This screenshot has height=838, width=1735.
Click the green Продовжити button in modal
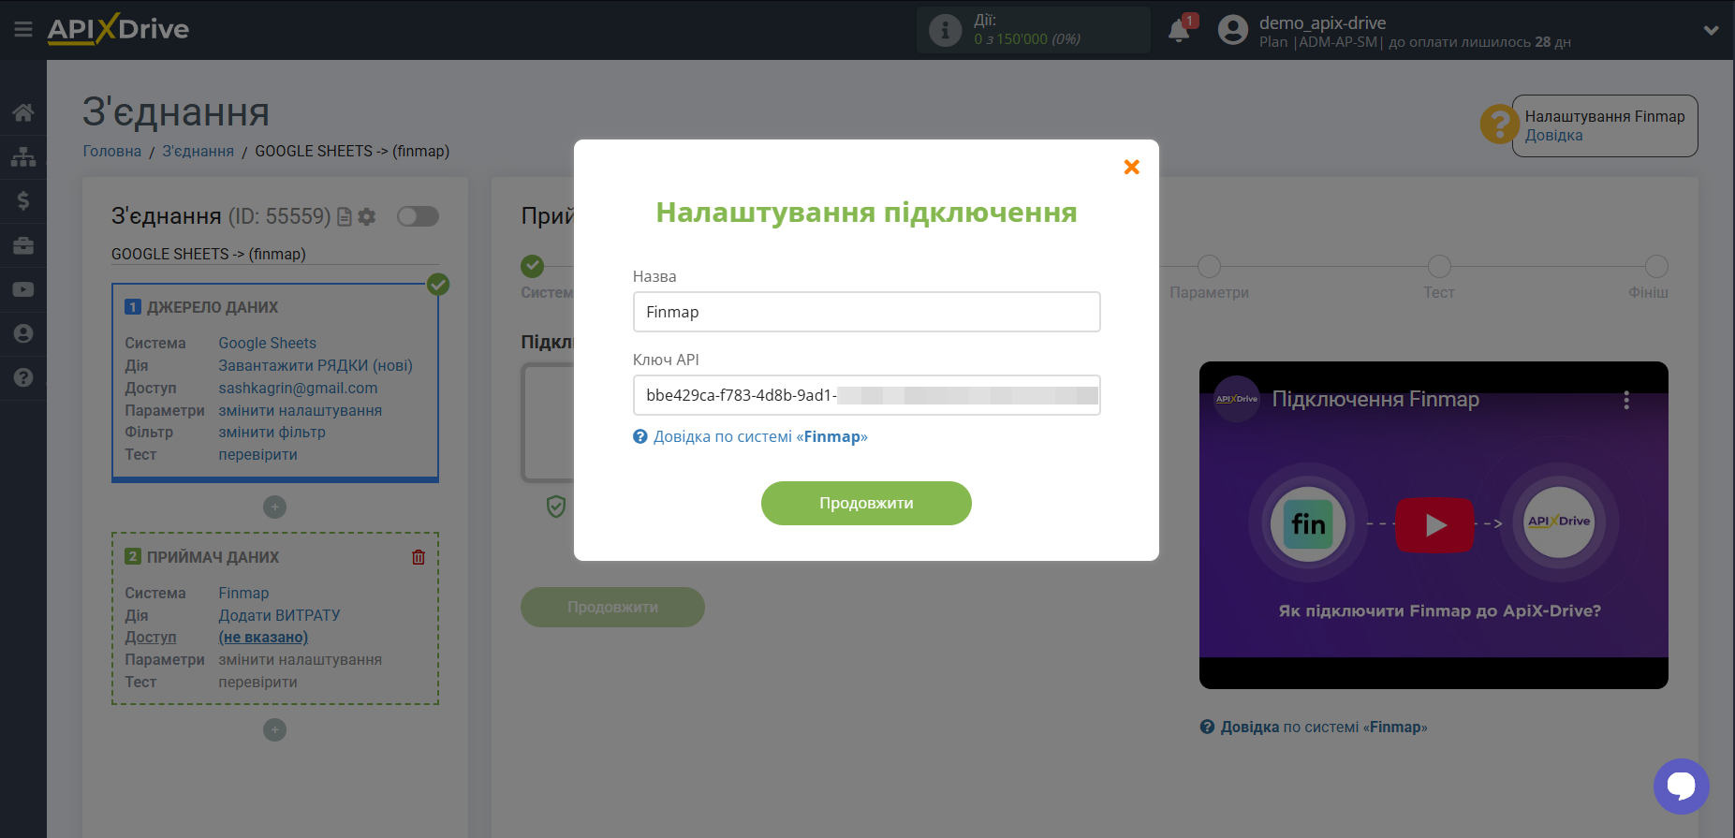865,503
